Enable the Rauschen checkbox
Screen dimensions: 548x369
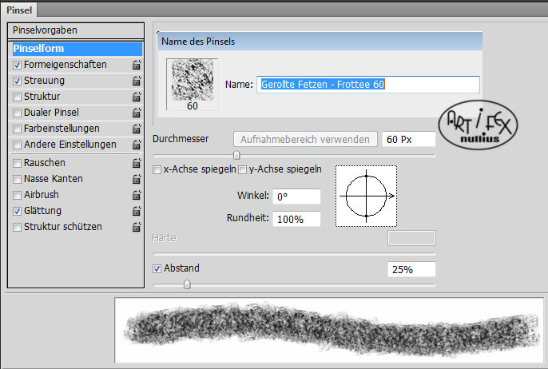17,163
